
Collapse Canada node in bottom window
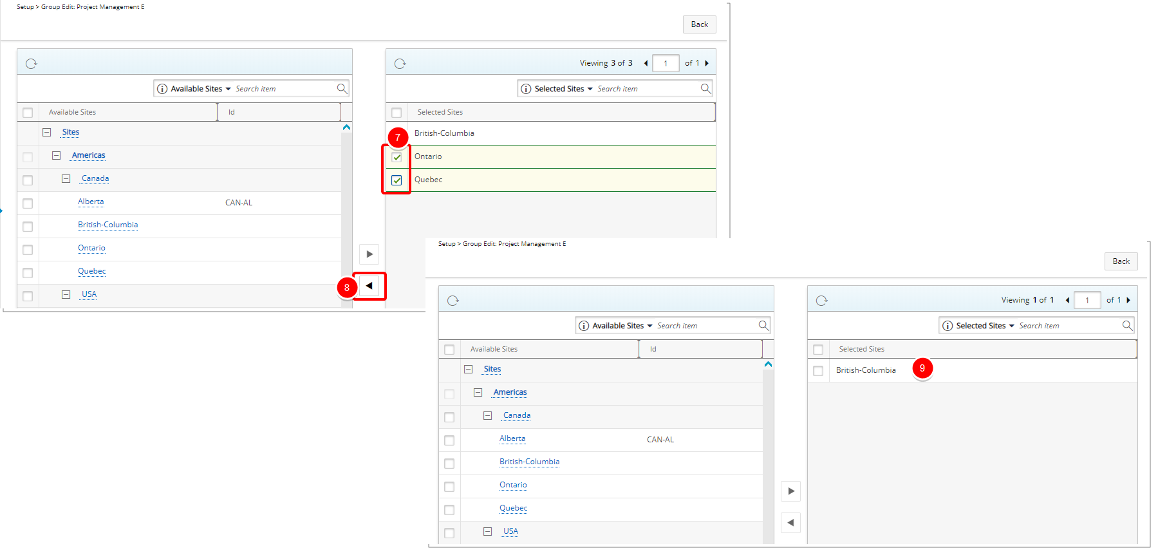(x=487, y=415)
